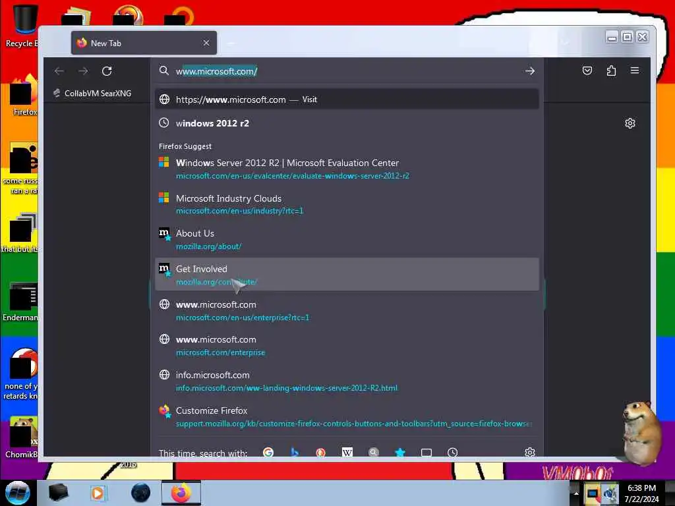Click the network monitor tray icon
The image size is (675, 506).
pyautogui.click(x=593, y=493)
